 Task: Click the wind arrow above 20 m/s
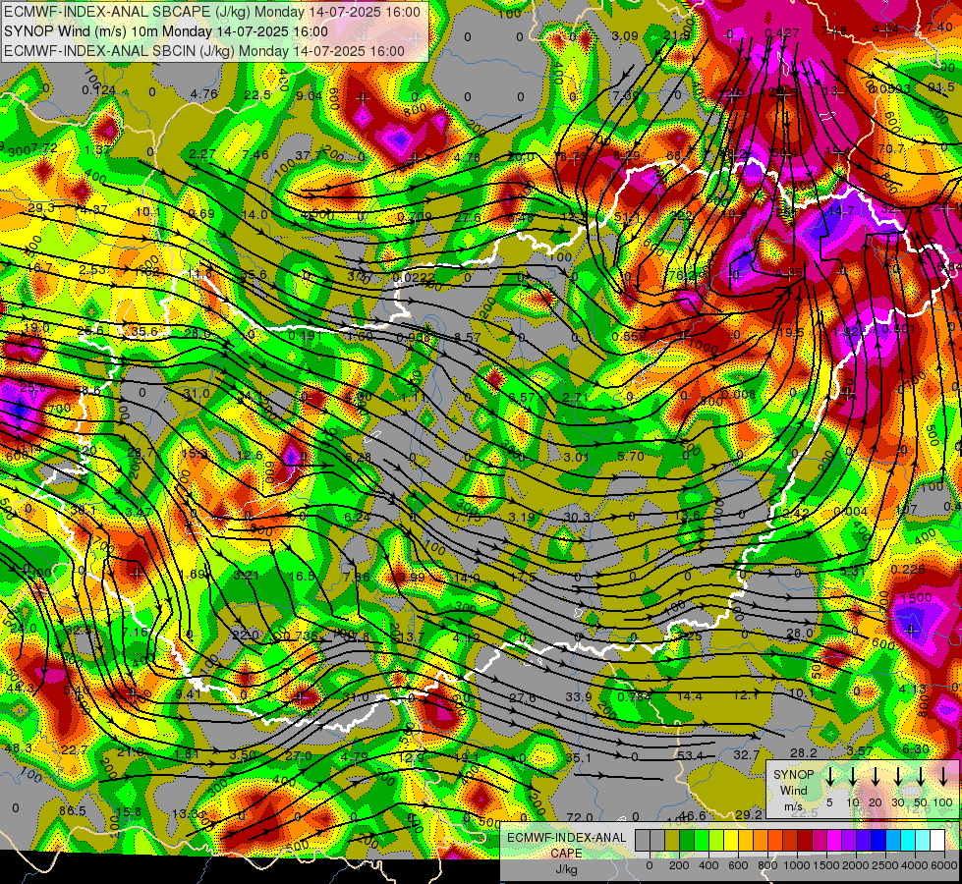[x=876, y=776]
